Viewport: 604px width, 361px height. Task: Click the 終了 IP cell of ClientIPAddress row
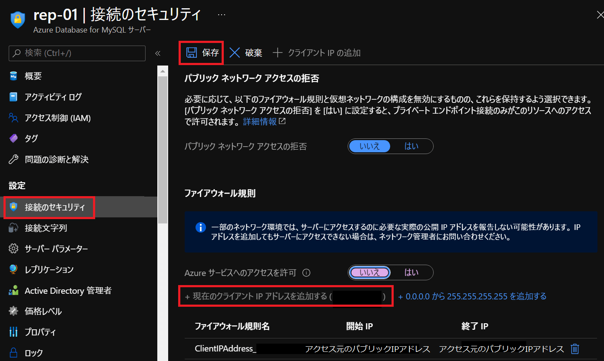501,349
